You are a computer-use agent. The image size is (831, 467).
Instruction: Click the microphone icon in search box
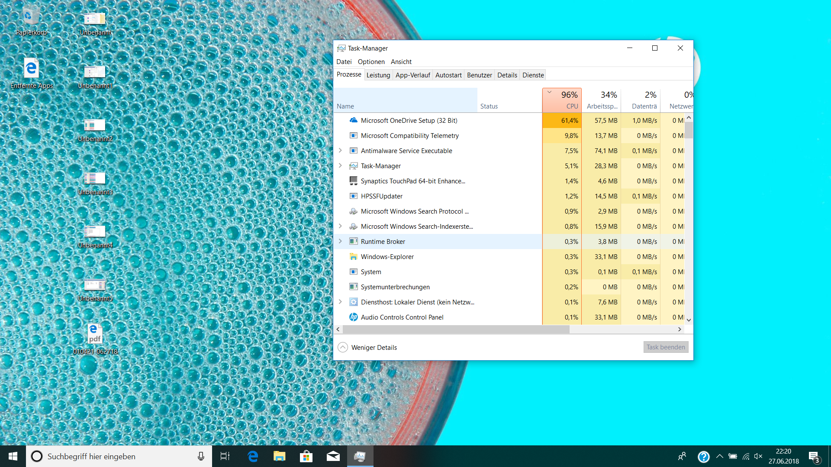(201, 456)
